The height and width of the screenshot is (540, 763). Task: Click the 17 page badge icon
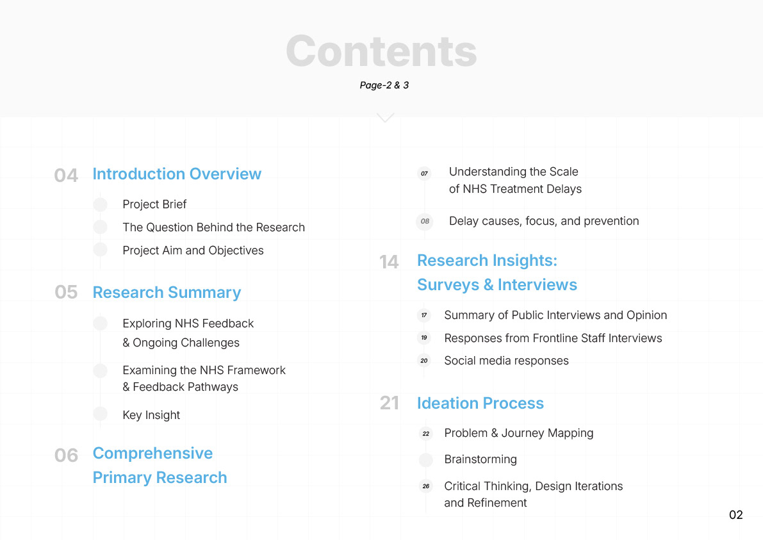coord(424,315)
